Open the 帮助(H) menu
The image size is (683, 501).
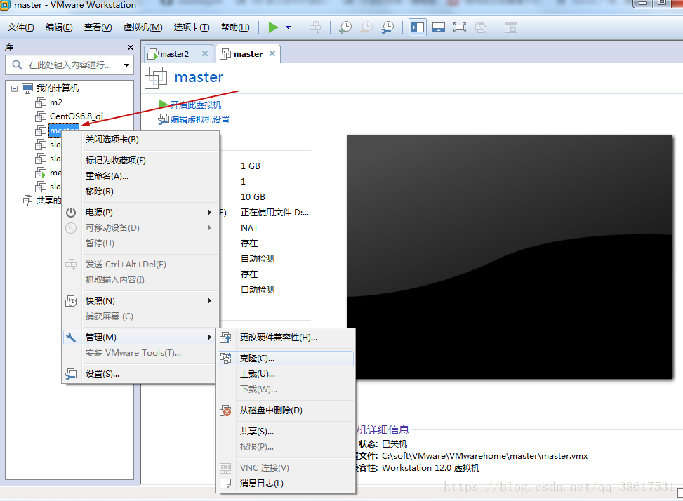click(x=235, y=27)
